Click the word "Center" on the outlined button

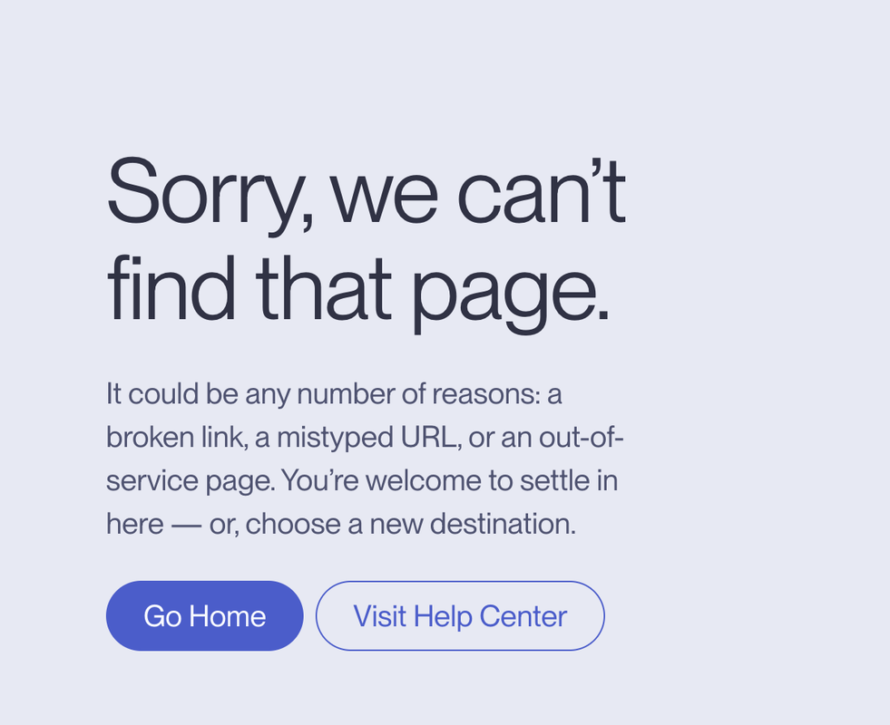pos(523,616)
